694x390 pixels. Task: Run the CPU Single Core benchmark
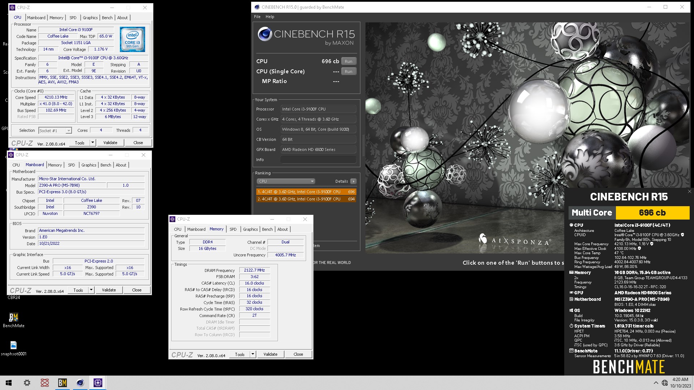[x=348, y=71]
